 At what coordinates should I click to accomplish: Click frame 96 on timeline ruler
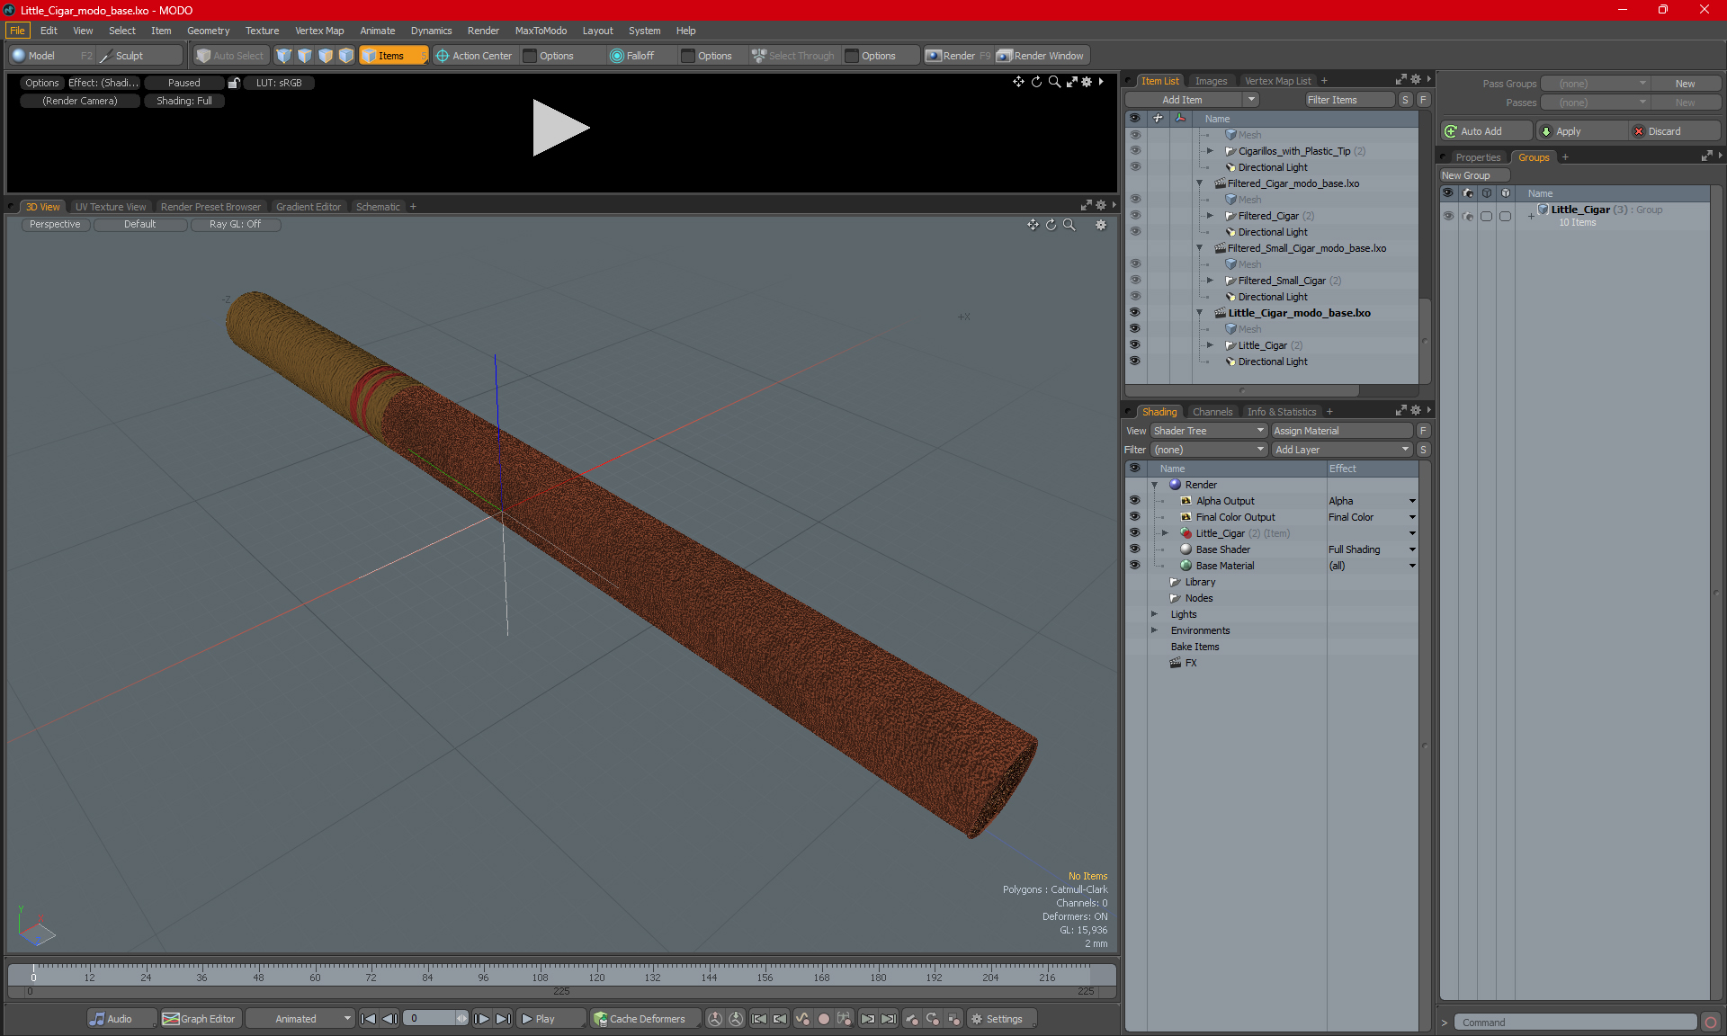coord(483,977)
